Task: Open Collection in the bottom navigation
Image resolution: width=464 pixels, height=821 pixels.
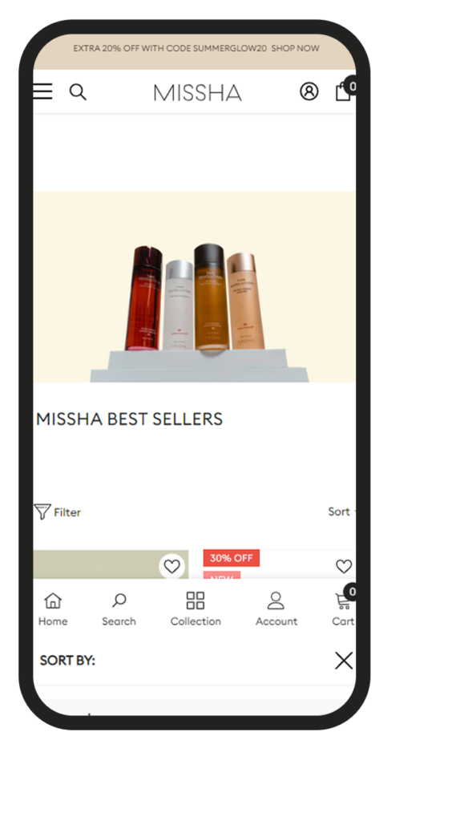Action: (196, 609)
